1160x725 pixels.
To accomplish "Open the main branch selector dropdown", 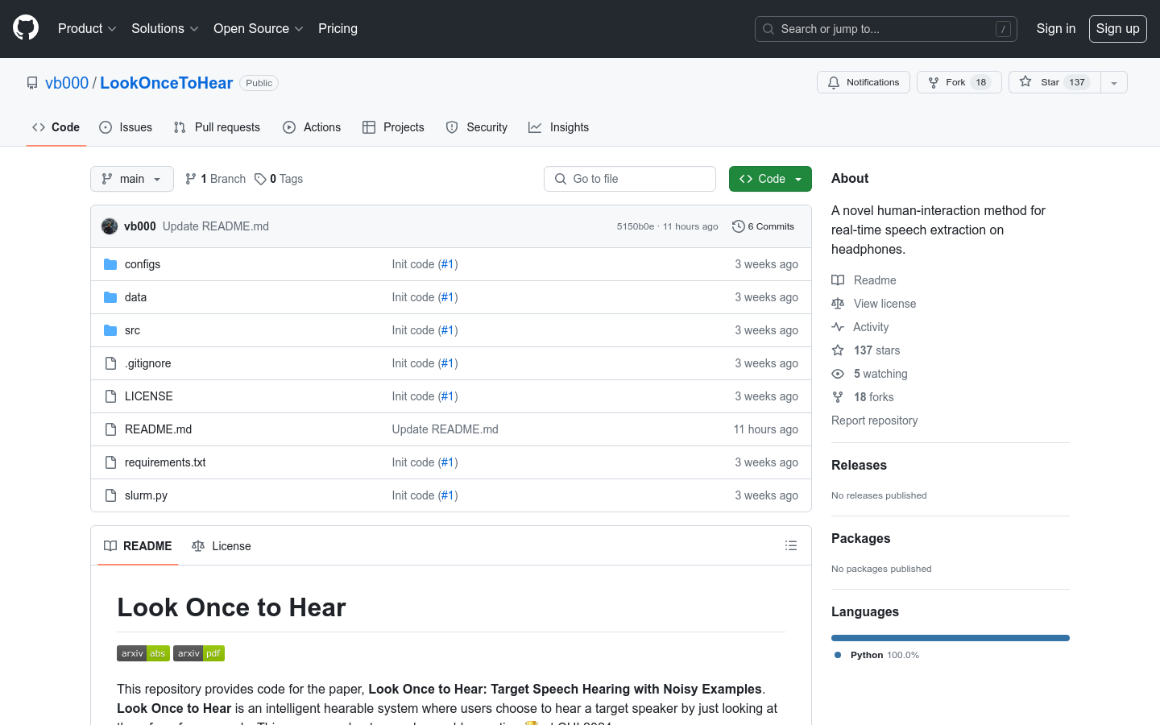I will (x=132, y=179).
